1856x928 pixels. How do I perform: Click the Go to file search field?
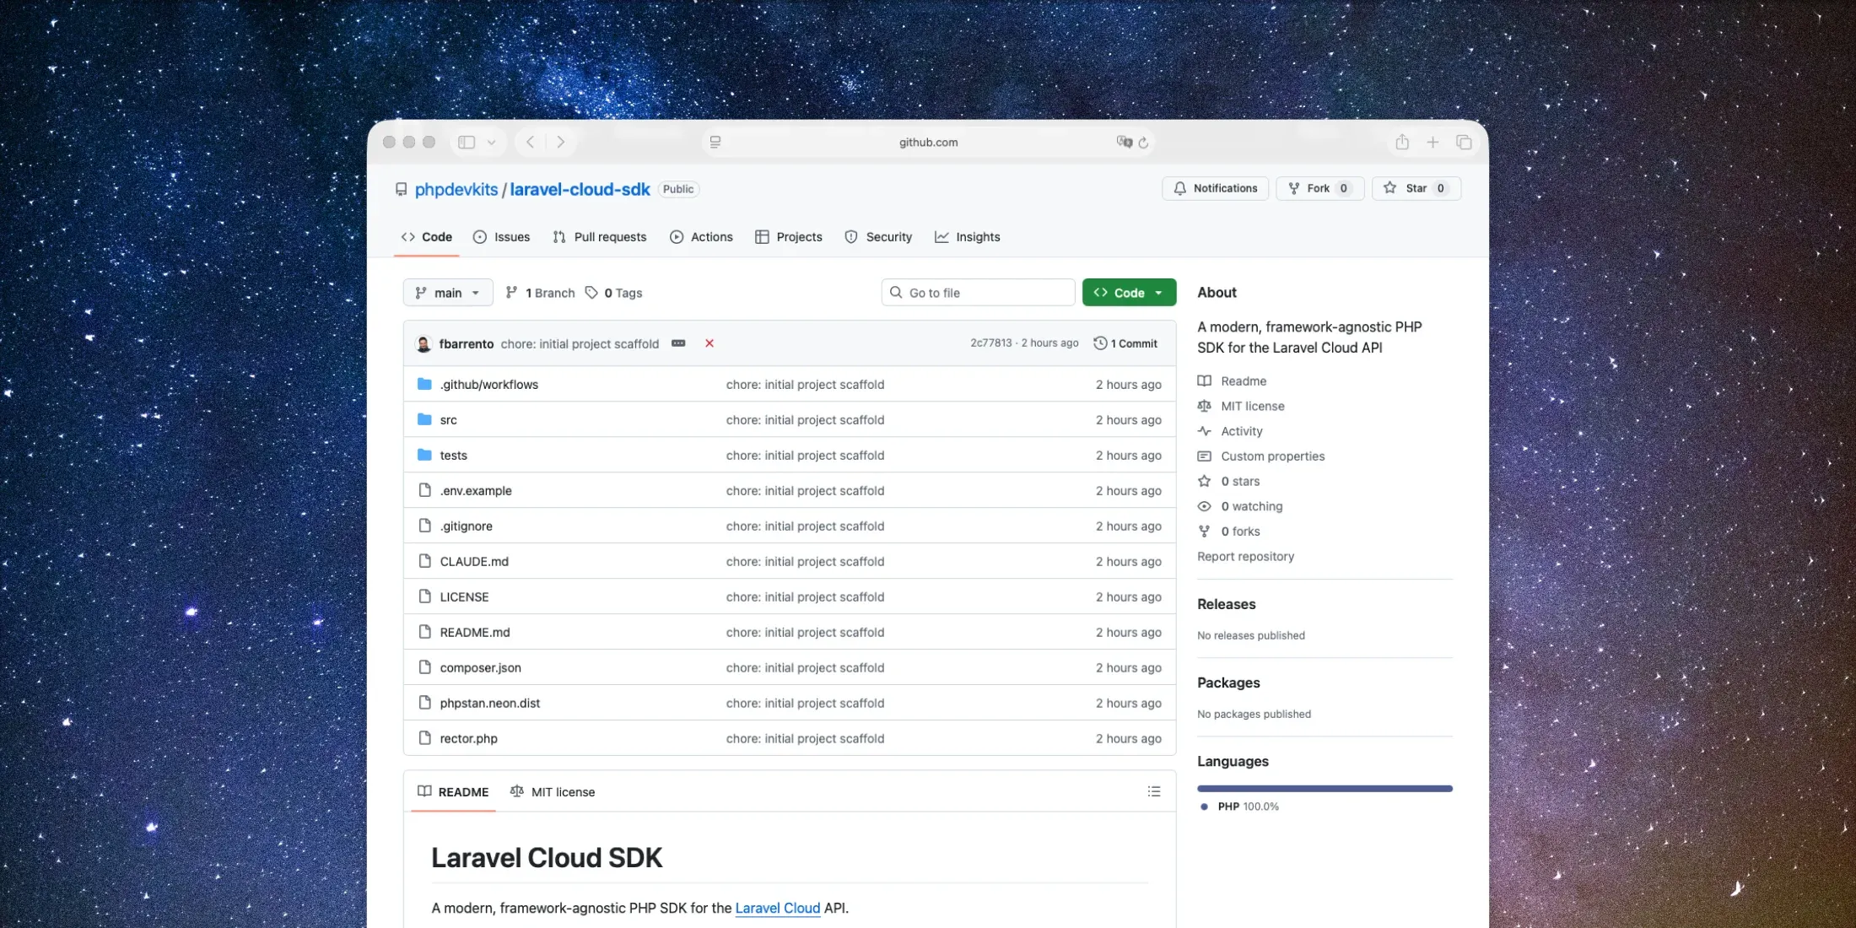(x=979, y=293)
